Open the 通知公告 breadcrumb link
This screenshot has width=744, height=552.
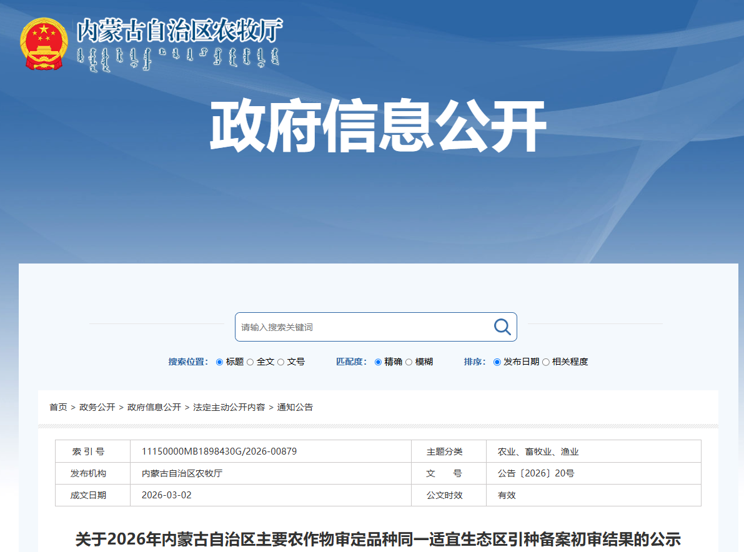(295, 407)
